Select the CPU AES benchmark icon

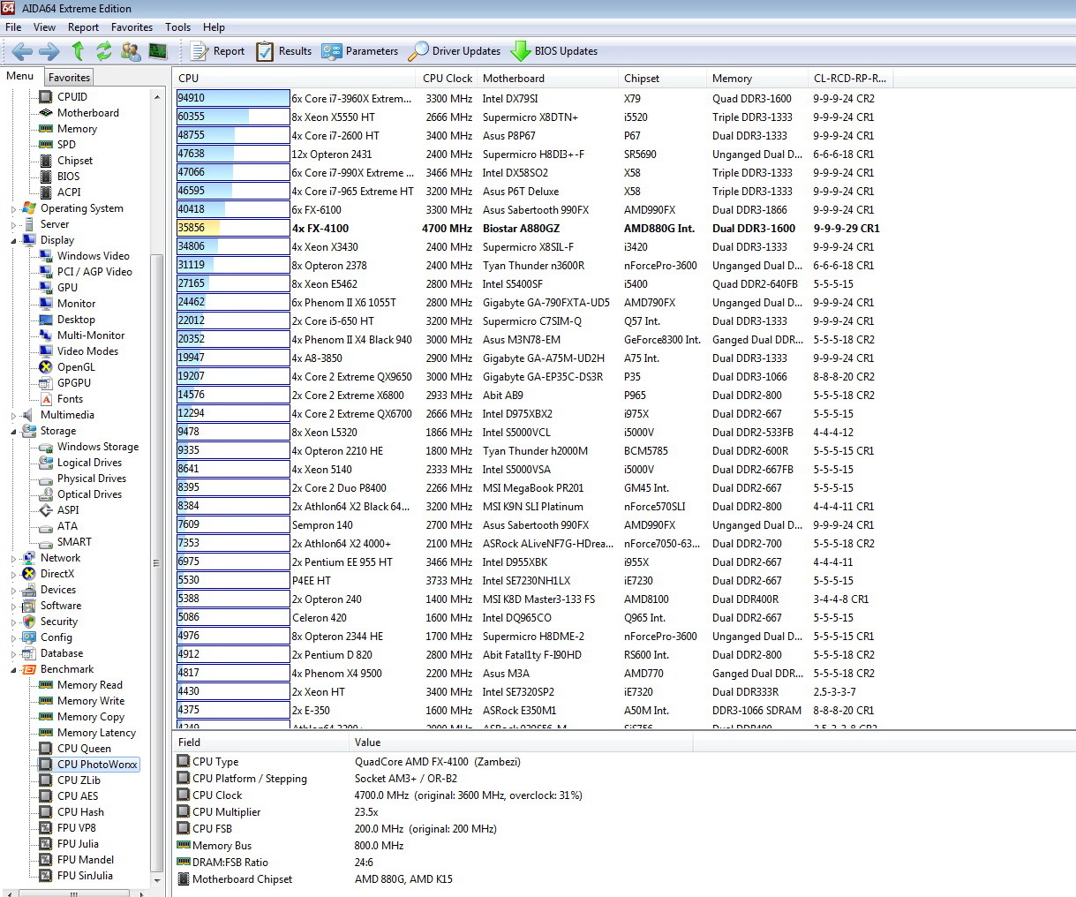(x=46, y=796)
